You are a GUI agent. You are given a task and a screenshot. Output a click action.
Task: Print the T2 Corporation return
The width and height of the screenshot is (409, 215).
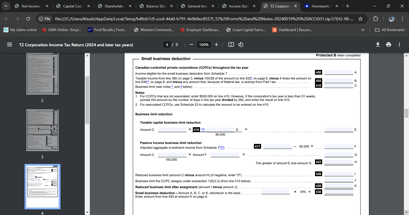coord(388,44)
